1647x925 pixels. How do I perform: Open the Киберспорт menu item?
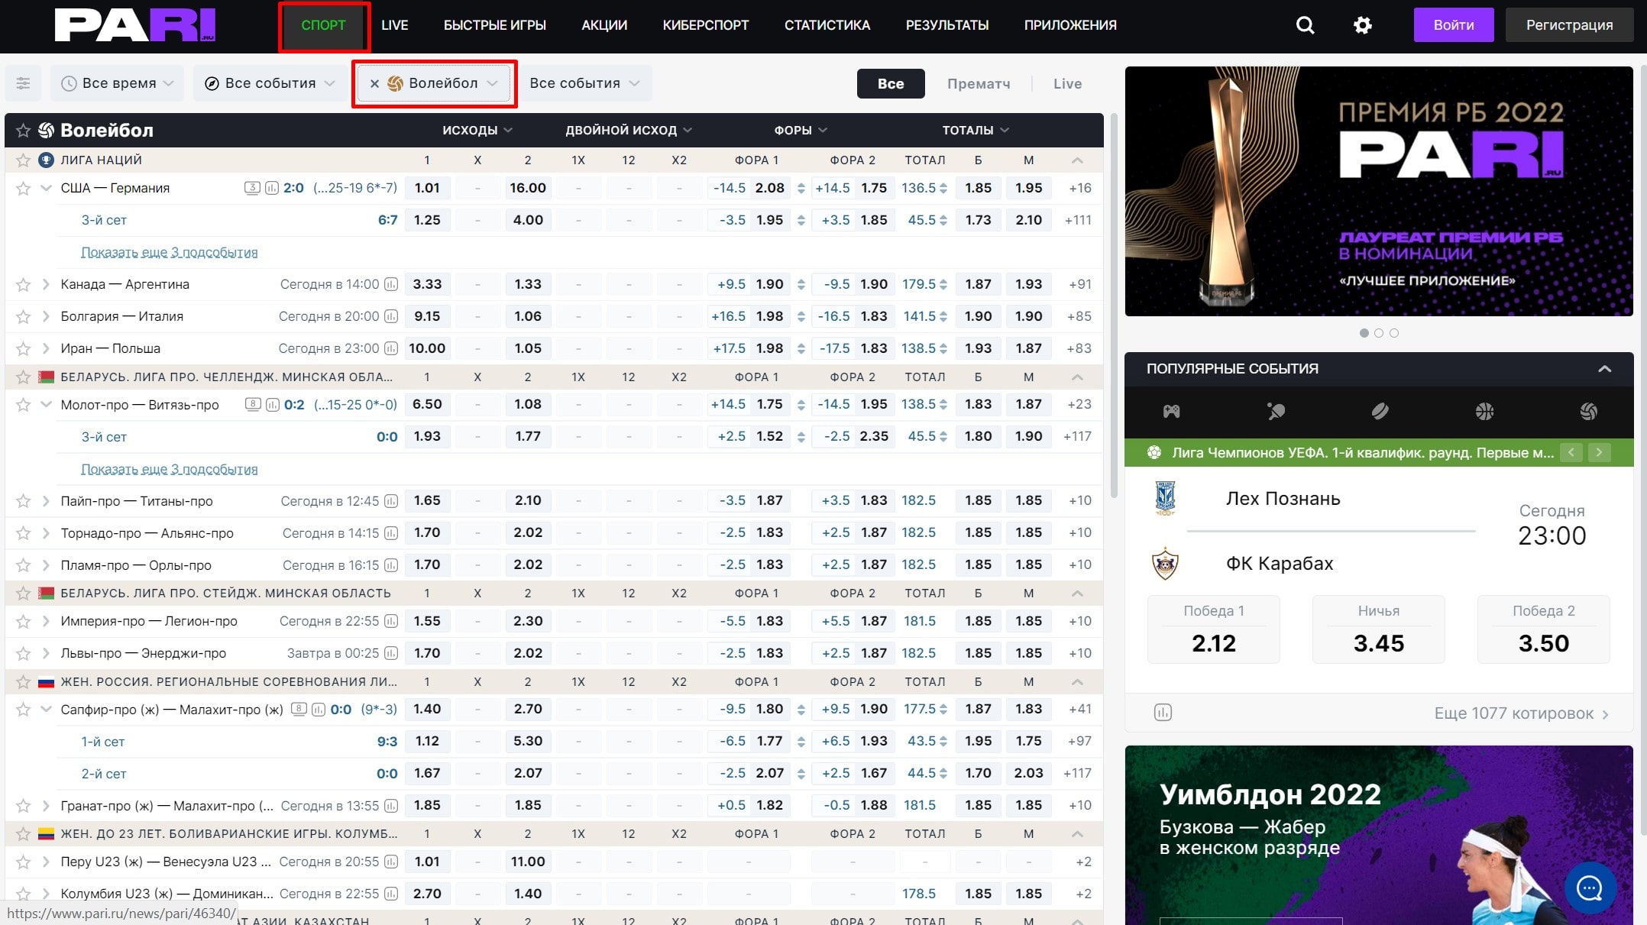point(705,25)
